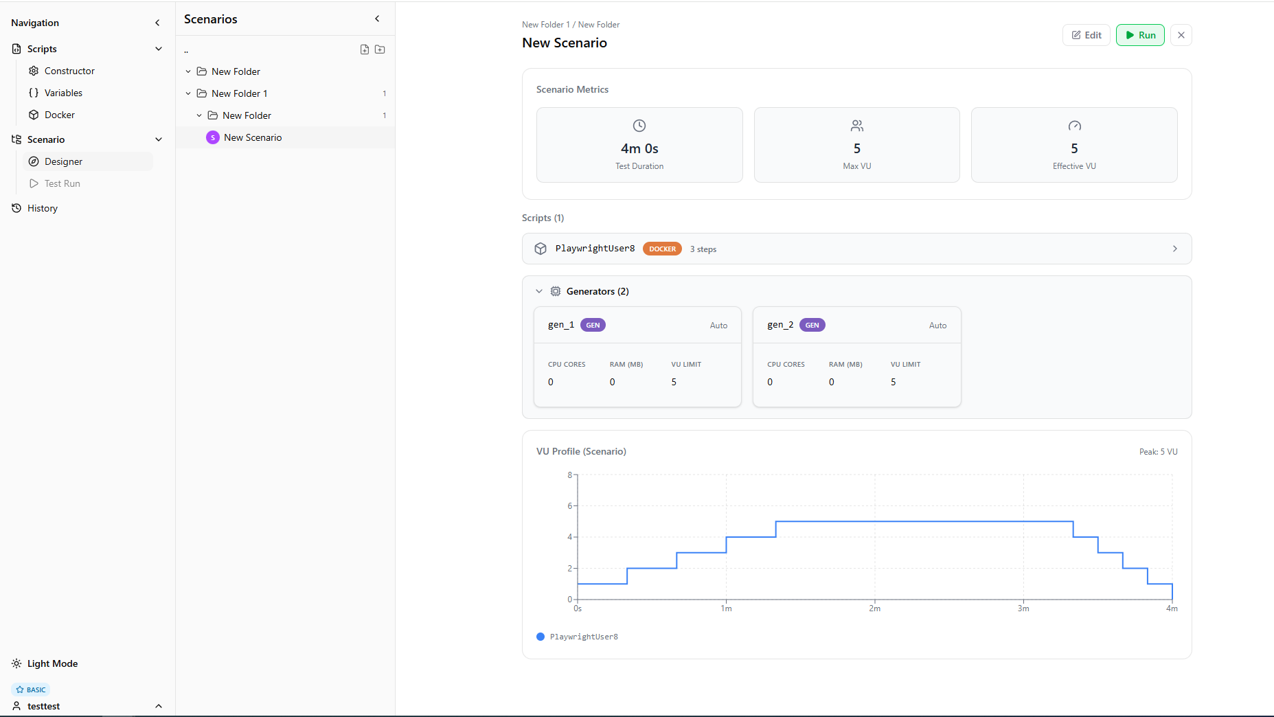Close the scenario detail view
Screen dimensions: 1274x717
pyautogui.click(x=1181, y=35)
